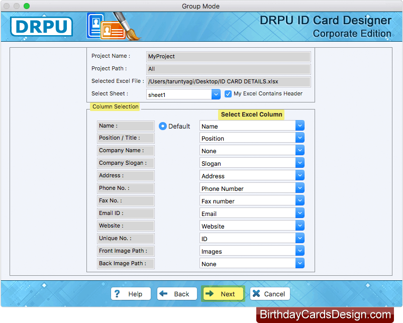Click the green Next arrow icon
The width and height of the screenshot is (403, 323).
click(x=210, y=293)
